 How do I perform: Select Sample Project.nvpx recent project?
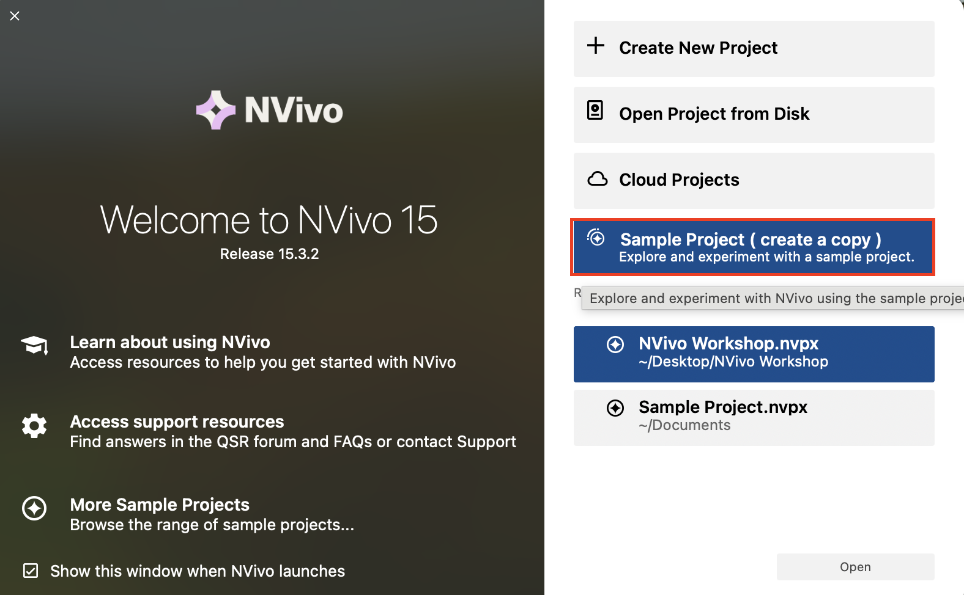(754, 418)
